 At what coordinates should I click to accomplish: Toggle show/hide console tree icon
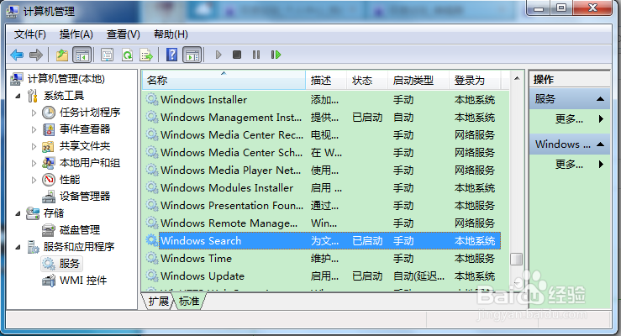click(82, 55)
